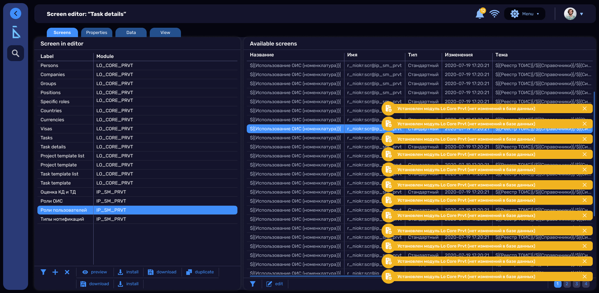599x293 pixels.
Task: Open the app logo in the sidebar
Action: coord(16,32)
